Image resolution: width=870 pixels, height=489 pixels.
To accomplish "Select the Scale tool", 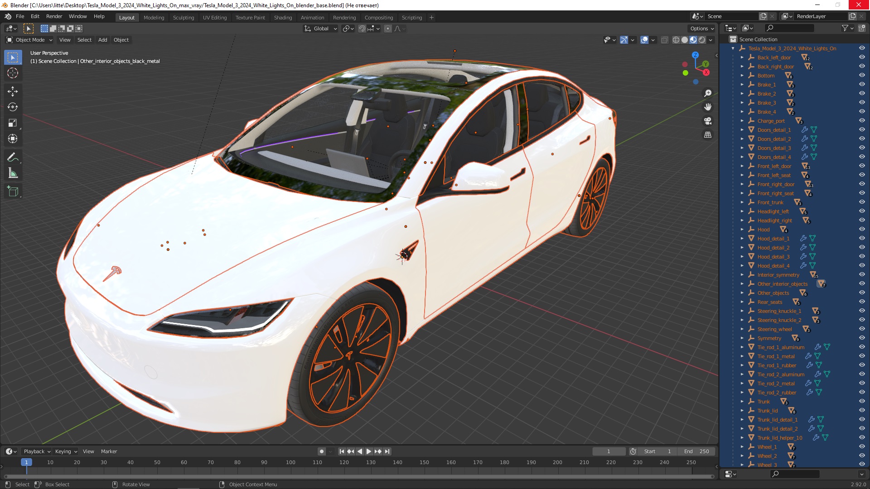I will click(13, 123).
